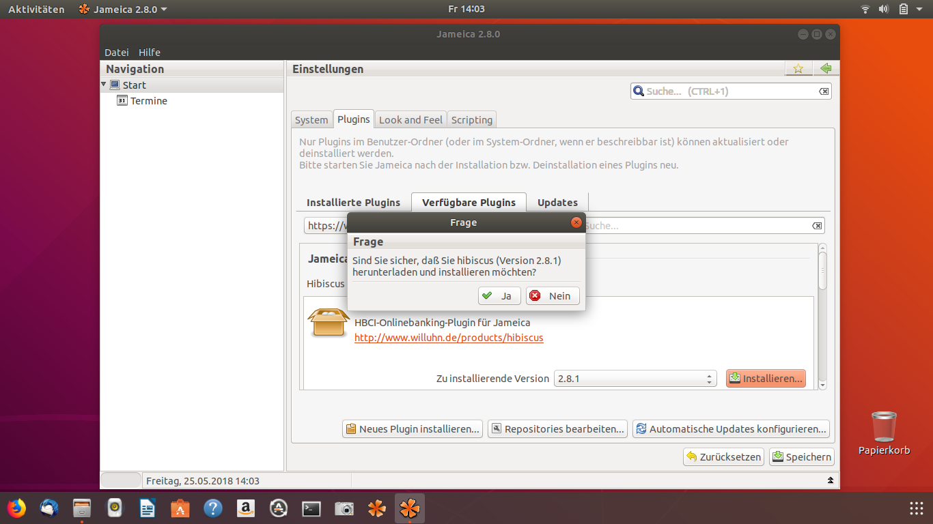Open the Verfügbare Plugins tab
This screenshot has height=524, width=933.
pos(469,203)
